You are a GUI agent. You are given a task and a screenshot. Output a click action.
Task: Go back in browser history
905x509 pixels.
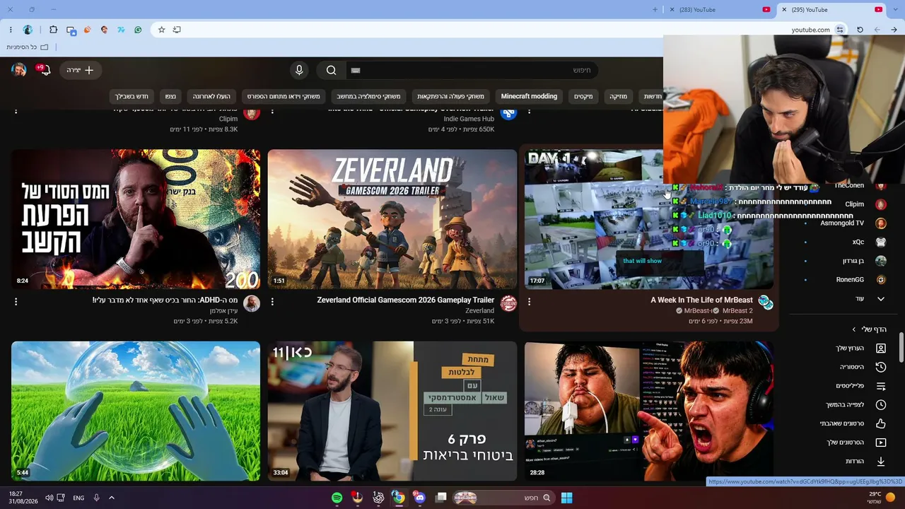pyautogui.click(x=894, y=30)
